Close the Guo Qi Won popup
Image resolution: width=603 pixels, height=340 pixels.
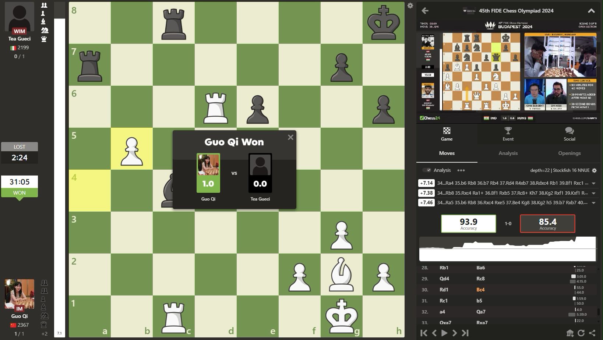(x=290, y=137)
